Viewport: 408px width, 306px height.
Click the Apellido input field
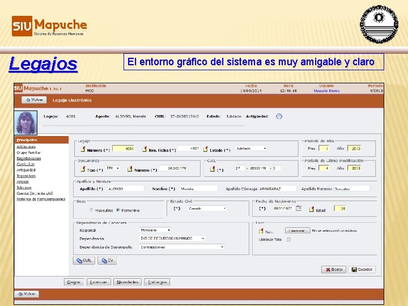(126, 189)
